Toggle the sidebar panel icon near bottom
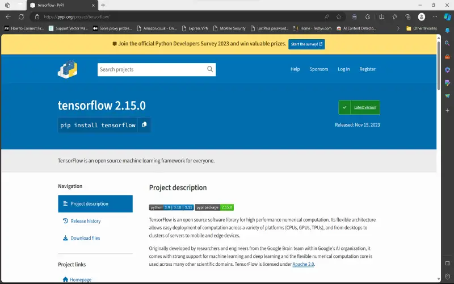Image resolution: width=454 pixels, height=284 pixels. pyautogui.click(x=447, y=263)
